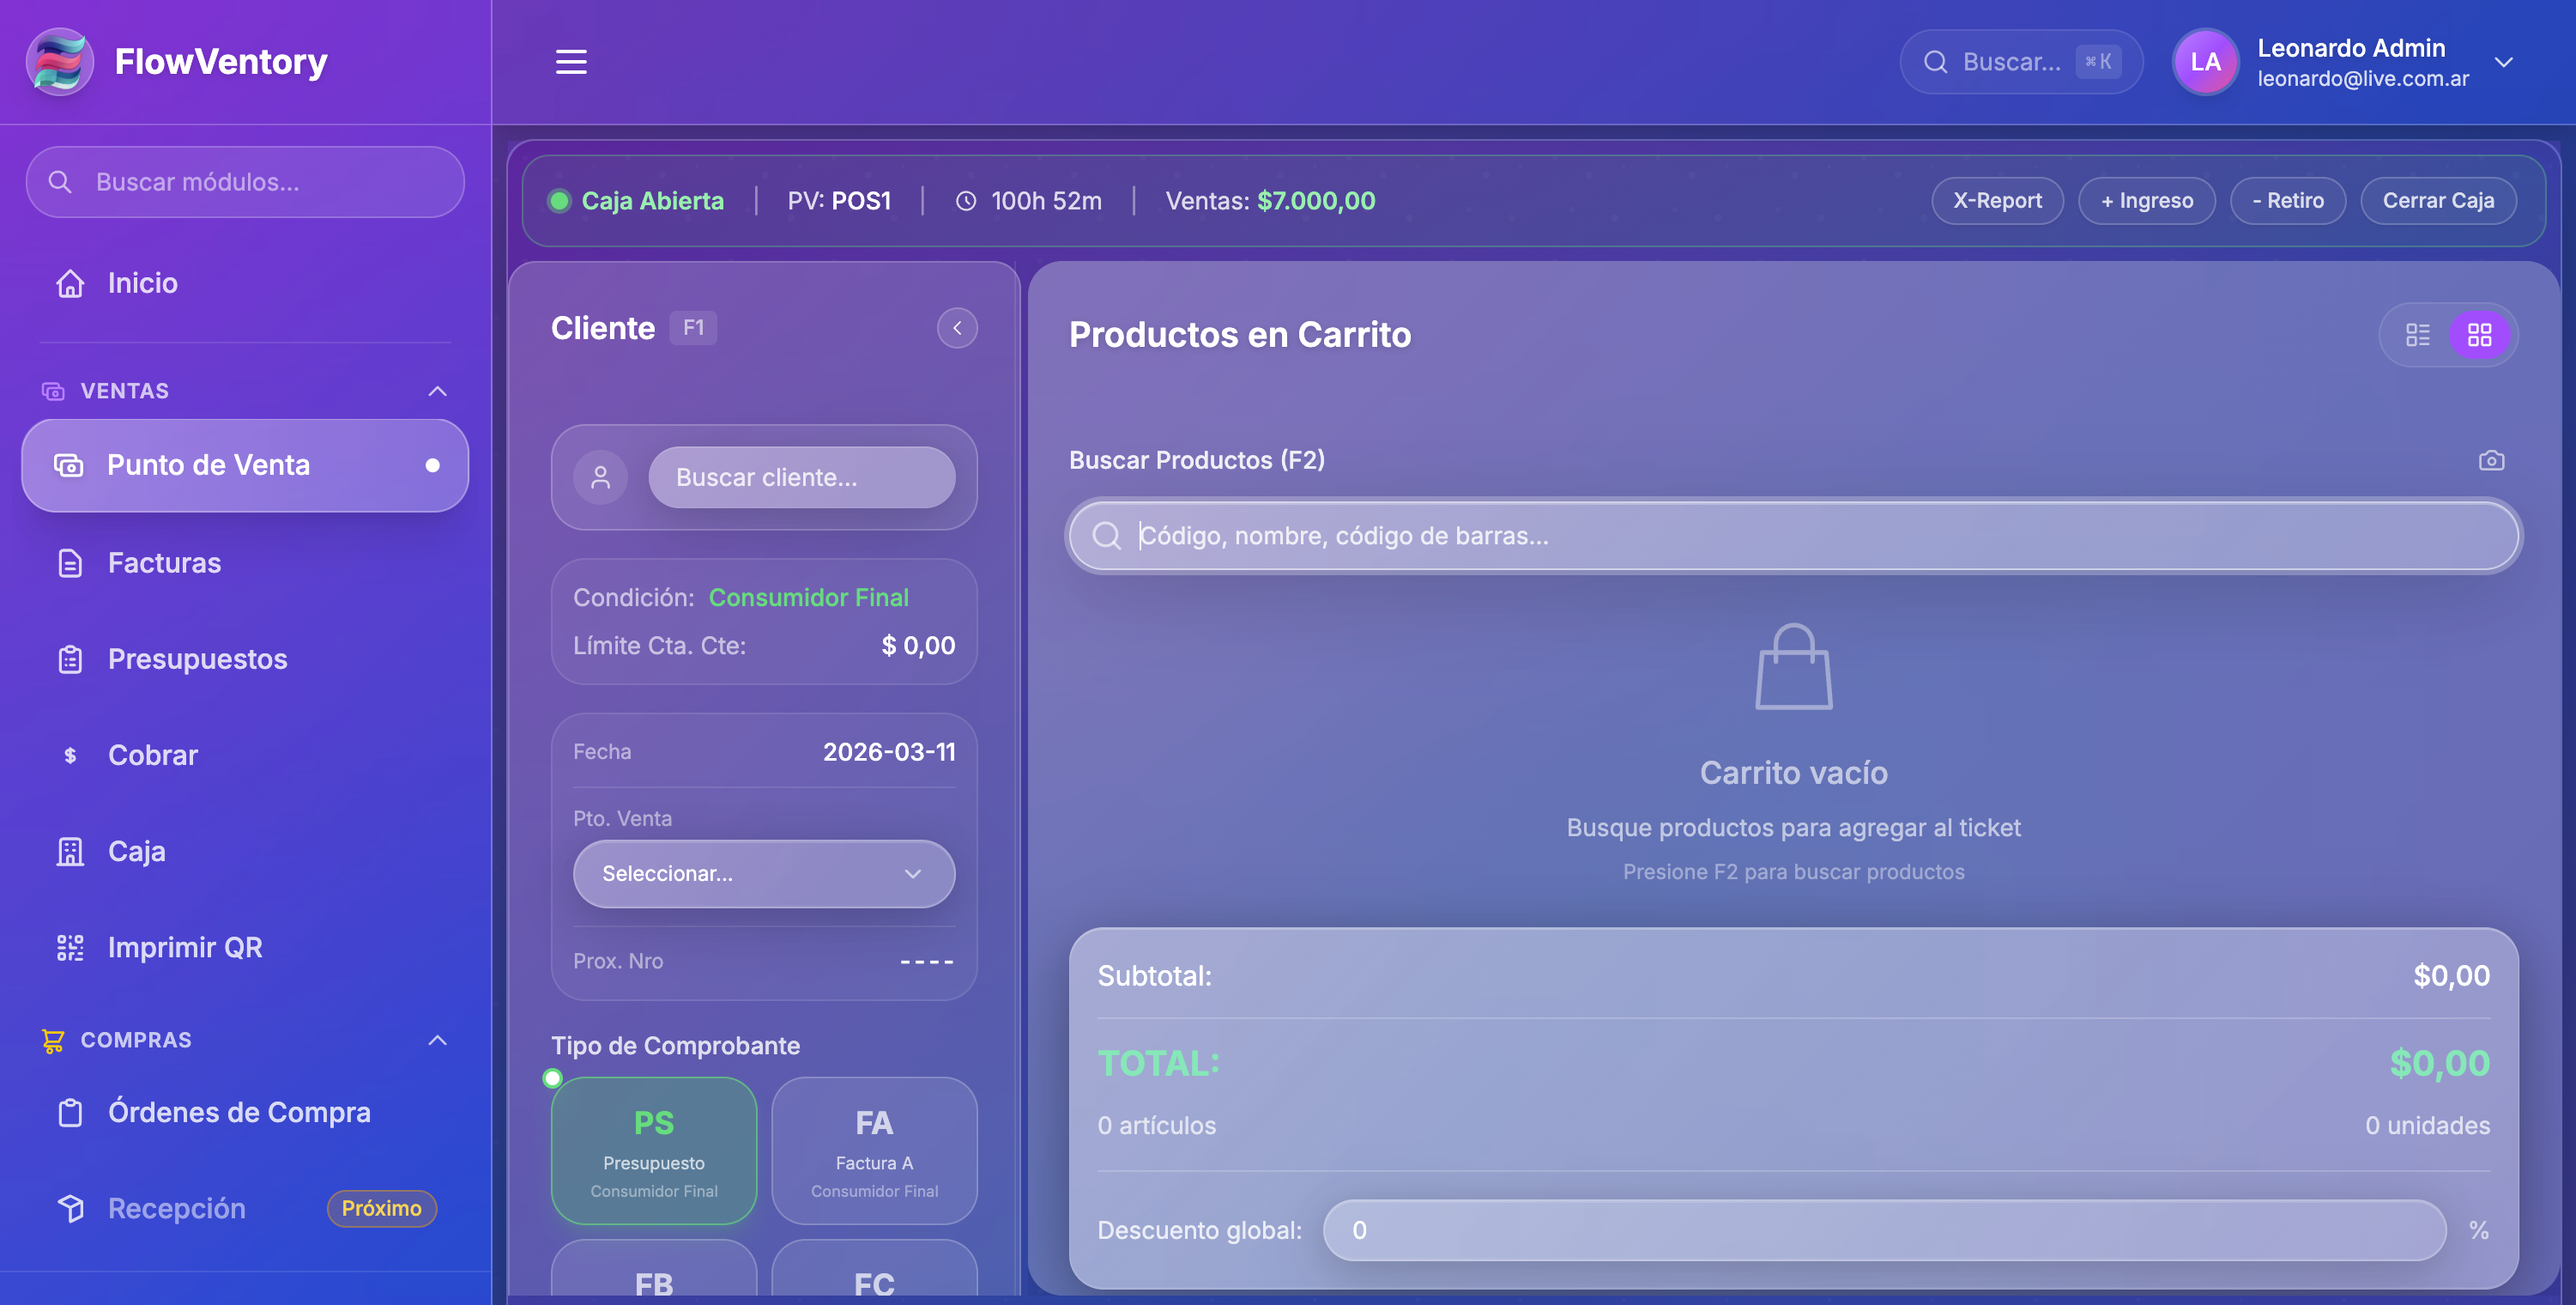Image resolution: width=2576 pixels, height=1305 pixels.
Task: Expand the Leonardo Admin user menu
Action: (x=2503, y=62)
